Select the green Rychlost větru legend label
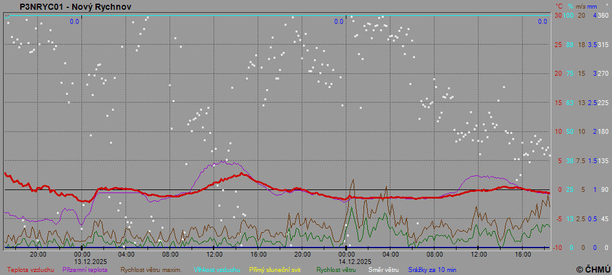Viewport: 612px width, 275px height. 336,269
